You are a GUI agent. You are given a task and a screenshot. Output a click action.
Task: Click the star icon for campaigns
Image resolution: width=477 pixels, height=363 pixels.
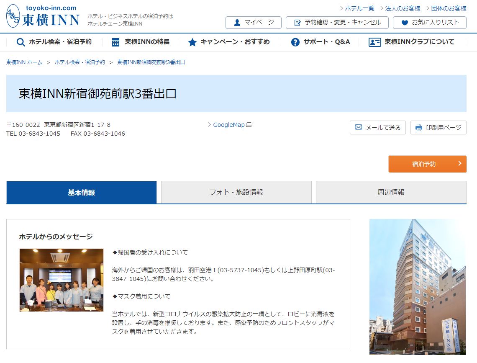tap(192, 42)
